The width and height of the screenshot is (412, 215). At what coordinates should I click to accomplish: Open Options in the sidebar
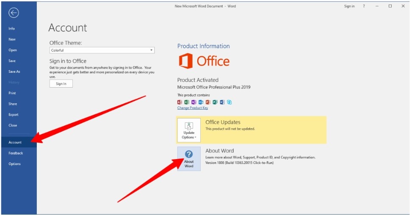(x=14, y=164)
